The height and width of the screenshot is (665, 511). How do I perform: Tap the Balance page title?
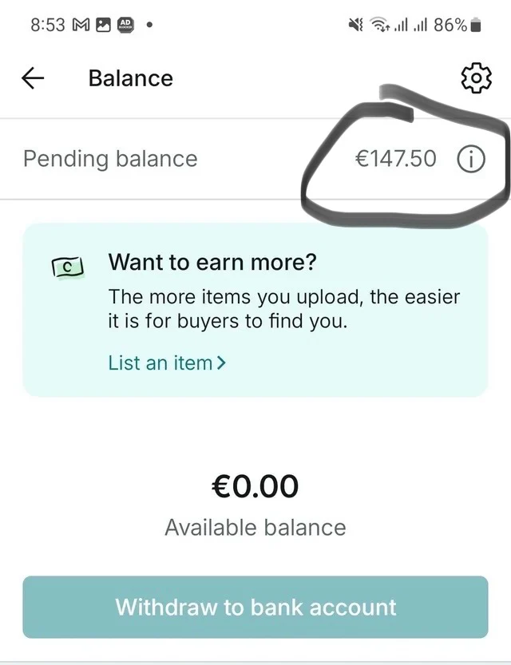pyautogui.click(x=130, y=78)
